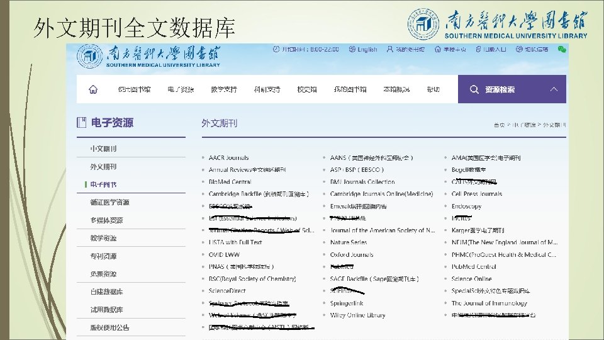Select 版权使用公告 in the sidebar
The width and height of the screenshot is (604, 340).
coord(109,327)
